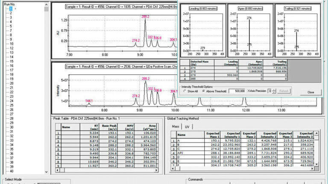Click the 144.1 peak label in QDa chromatogram
Screen dimensions: 328x184
click(89, 101)
